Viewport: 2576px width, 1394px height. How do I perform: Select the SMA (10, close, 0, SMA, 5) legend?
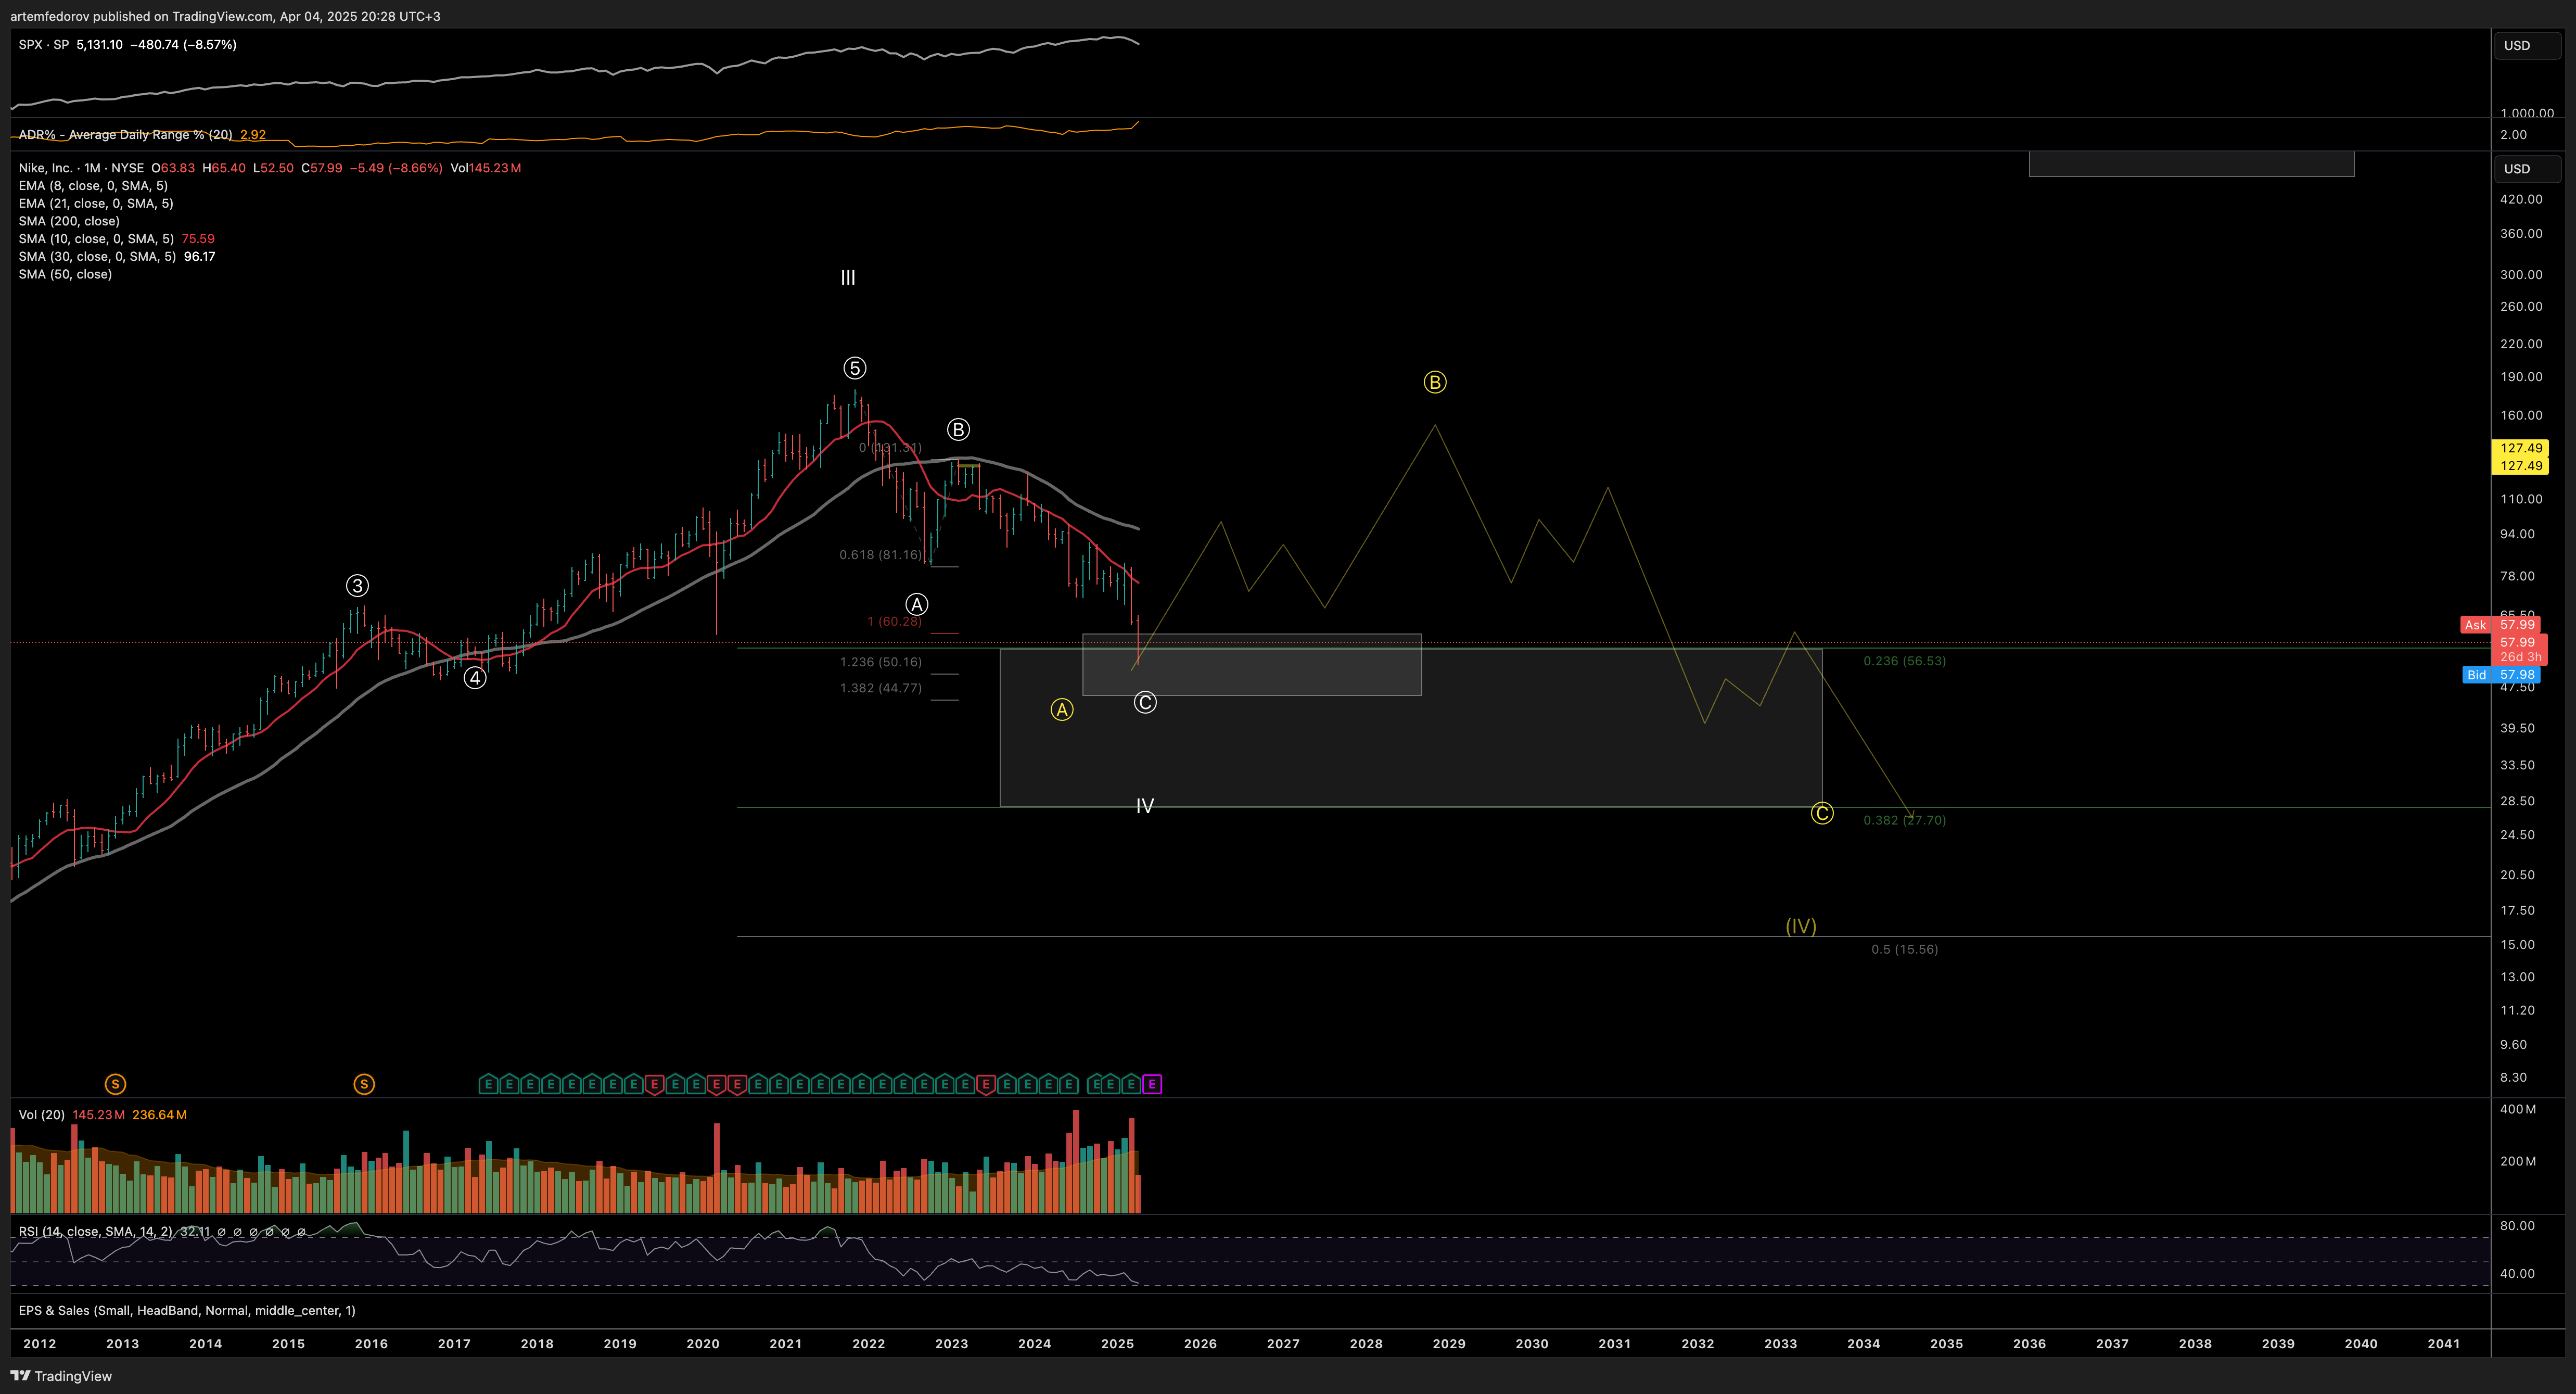(x=96, y=239)
